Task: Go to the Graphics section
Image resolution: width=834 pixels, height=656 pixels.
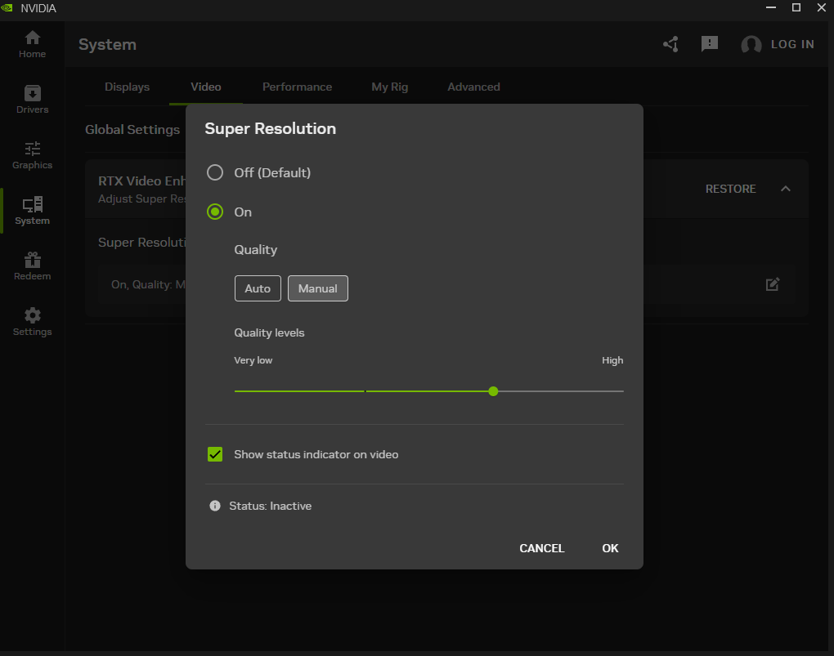Action: 32,155
